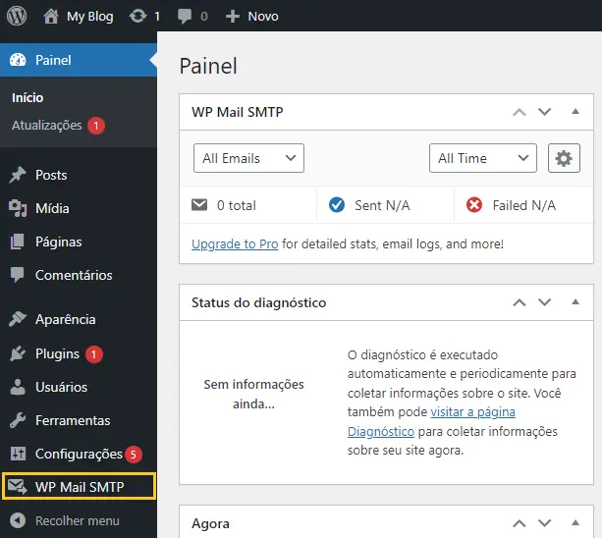Click Recolher menu to collapse sidebar

click(x=65, y=520)
